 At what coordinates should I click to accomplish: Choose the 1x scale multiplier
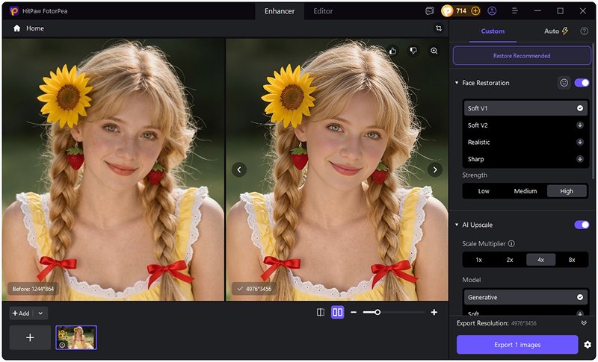tap(479, 260)
